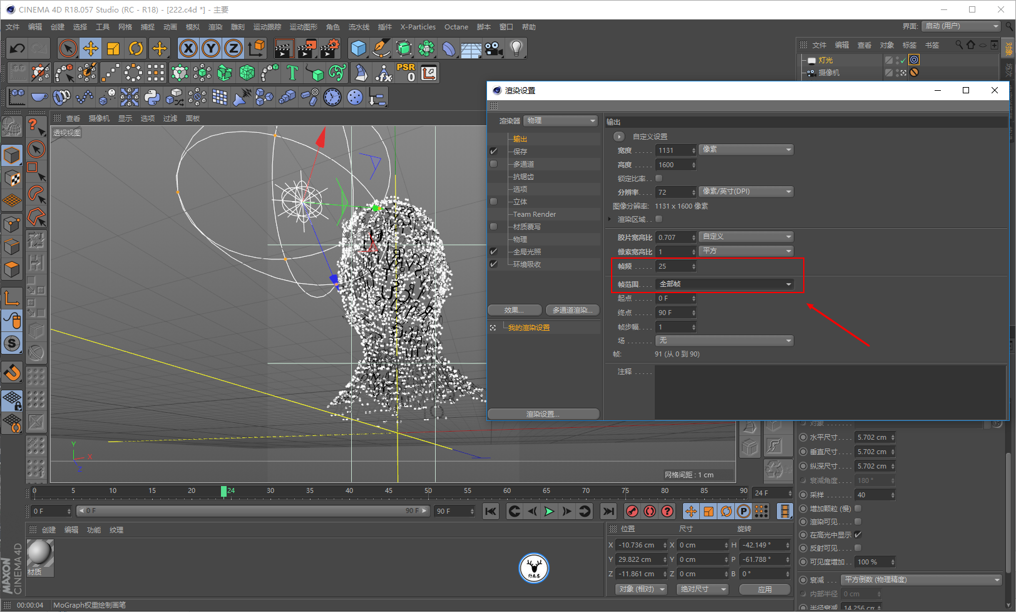Click Autokeying record button

click(650, 511)
